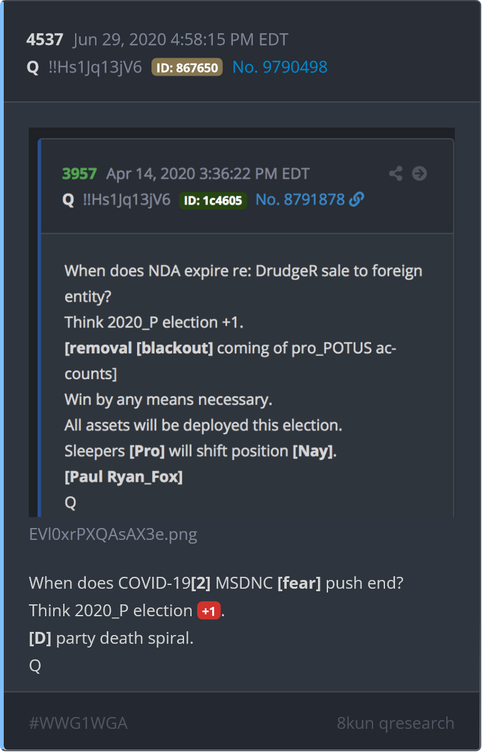This screenshot has height=752, width=482.
Task: Click the bold [Paul Ryan_Fox] text
Action: (x=123, y=477)
